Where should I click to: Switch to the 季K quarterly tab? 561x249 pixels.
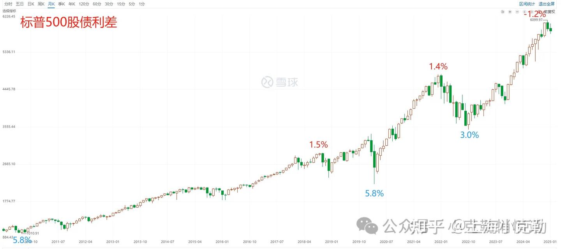[x=61, y=4]
